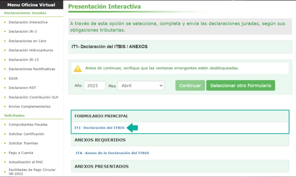
Task: Click the Continuar button
Action: (x=190, y=85)
